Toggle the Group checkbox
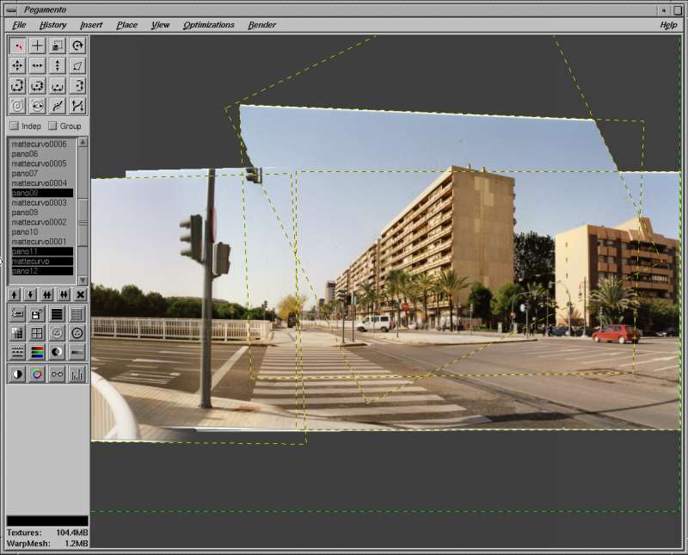688x555 pixels. [x=52, y=126]
